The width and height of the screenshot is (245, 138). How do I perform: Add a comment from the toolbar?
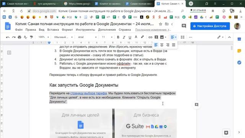(156, 37)
